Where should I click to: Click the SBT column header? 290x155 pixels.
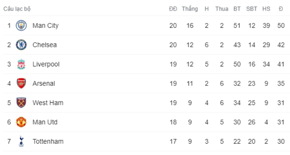click(252, 9)
